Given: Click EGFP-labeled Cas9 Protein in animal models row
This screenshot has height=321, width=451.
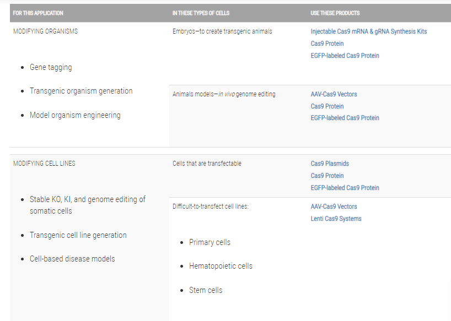Looking at the screenshot, I should point(345,118).
